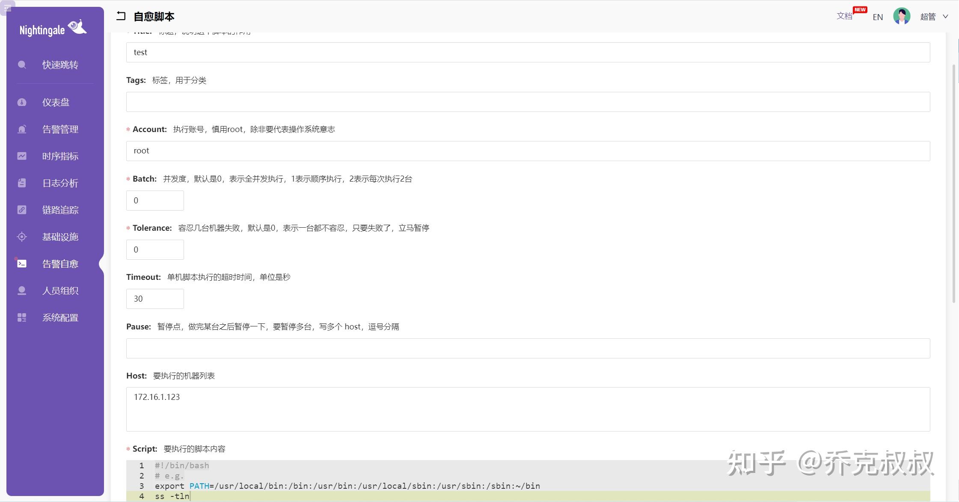Click the alert self-healing terminal icon

point(22,264)
